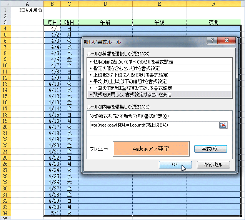The image size is (245, 220).
Task: Click the orange format preview box
Action: (151, 149)
